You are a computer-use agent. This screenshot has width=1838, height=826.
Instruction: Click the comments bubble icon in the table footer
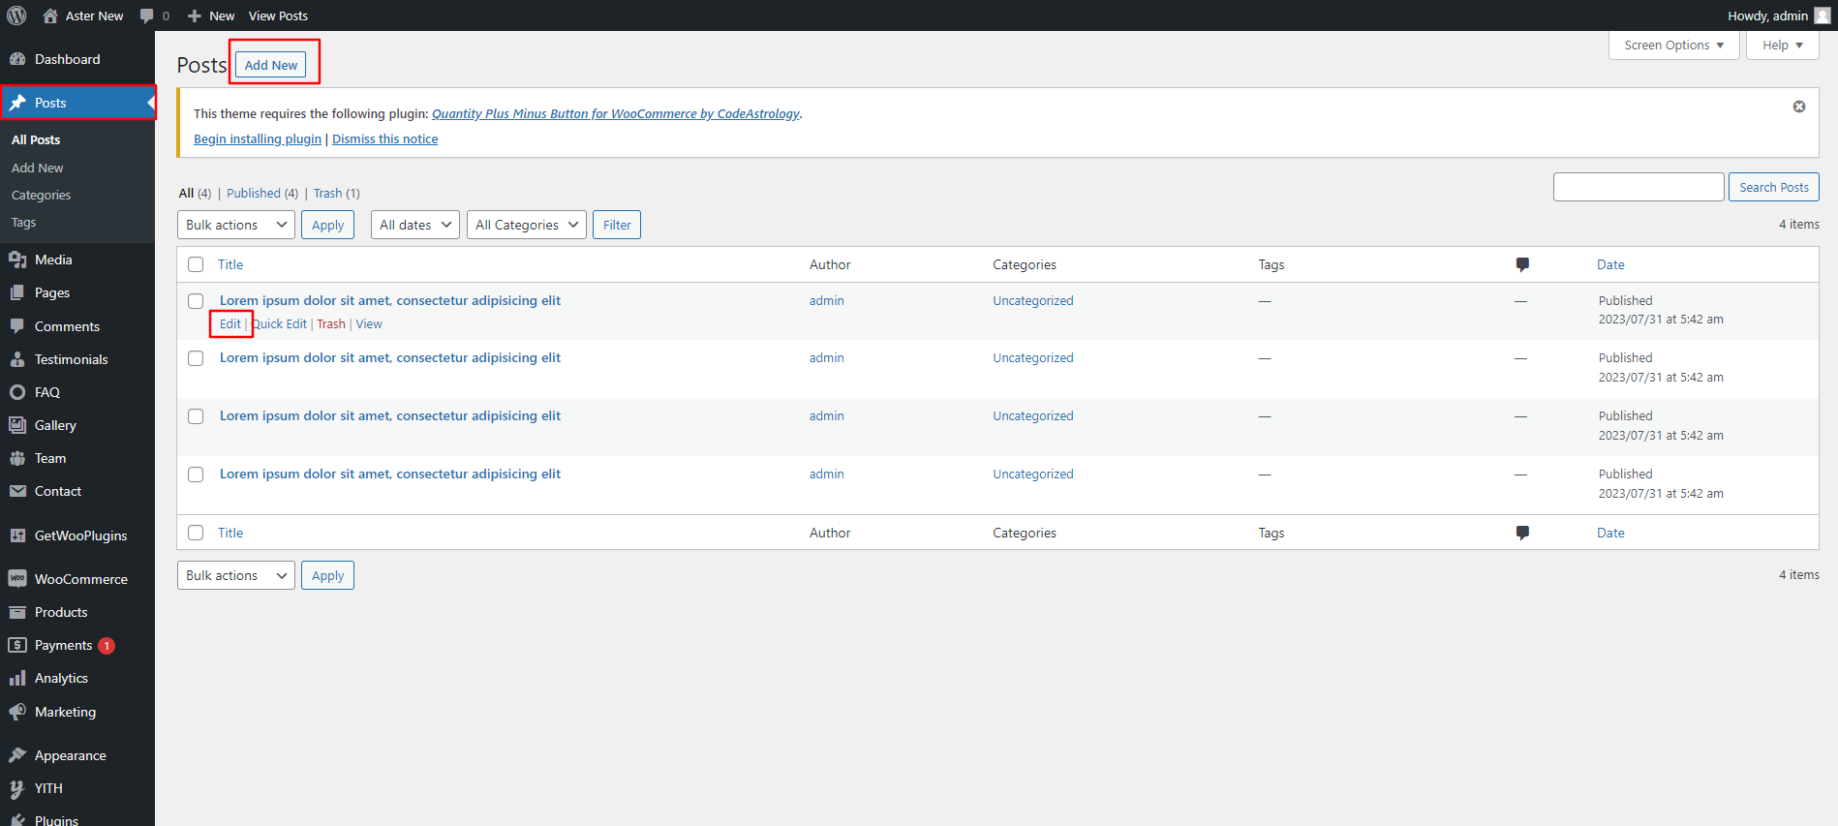[x=1522, y=533]
